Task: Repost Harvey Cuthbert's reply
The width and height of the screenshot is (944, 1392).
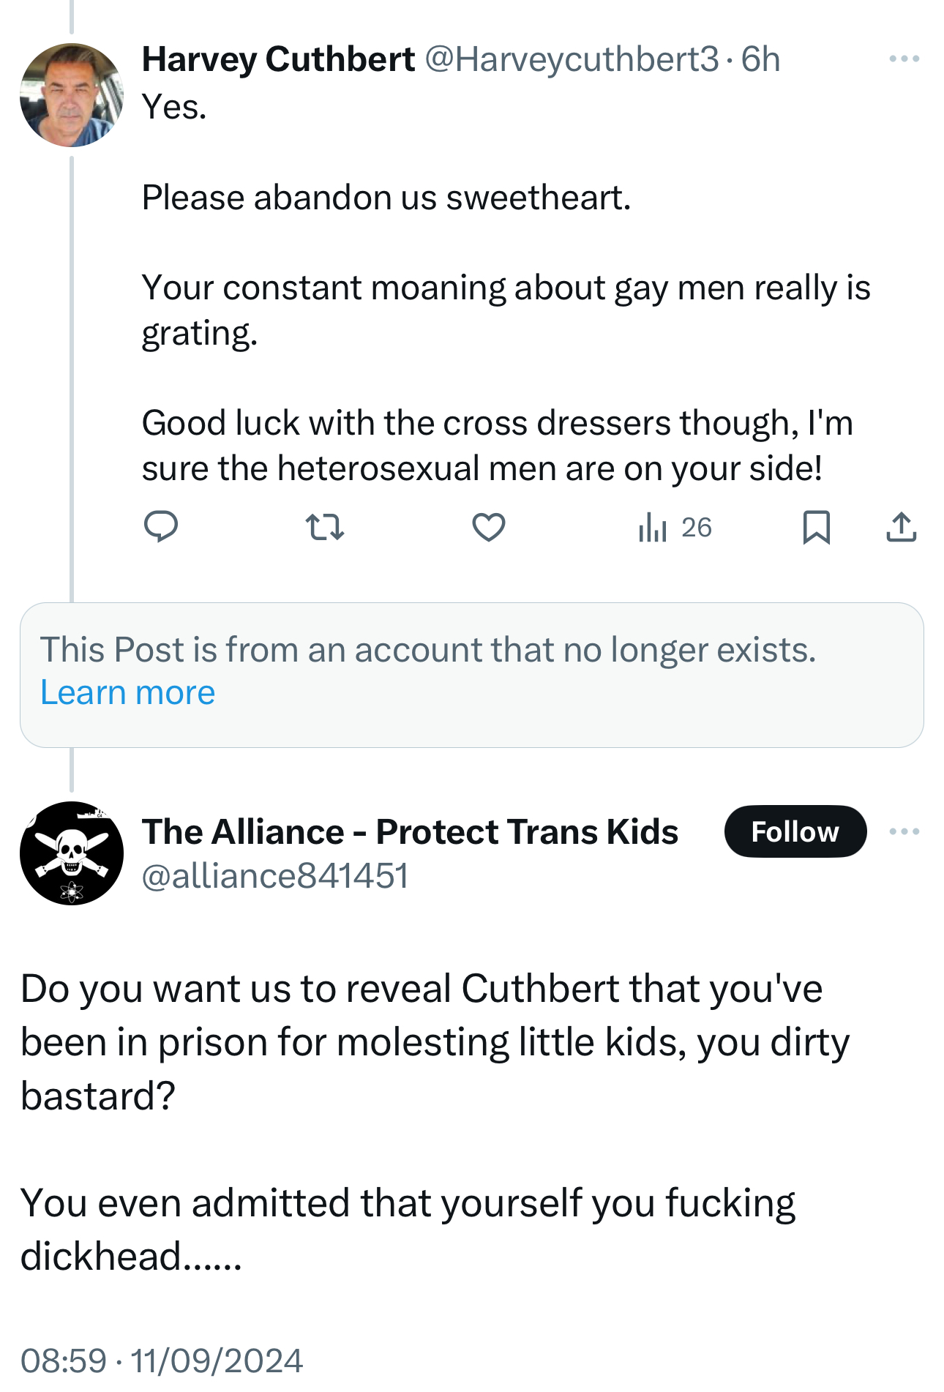Action: pos(324,527)
